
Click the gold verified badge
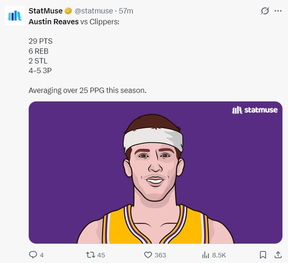coord(69,11)
